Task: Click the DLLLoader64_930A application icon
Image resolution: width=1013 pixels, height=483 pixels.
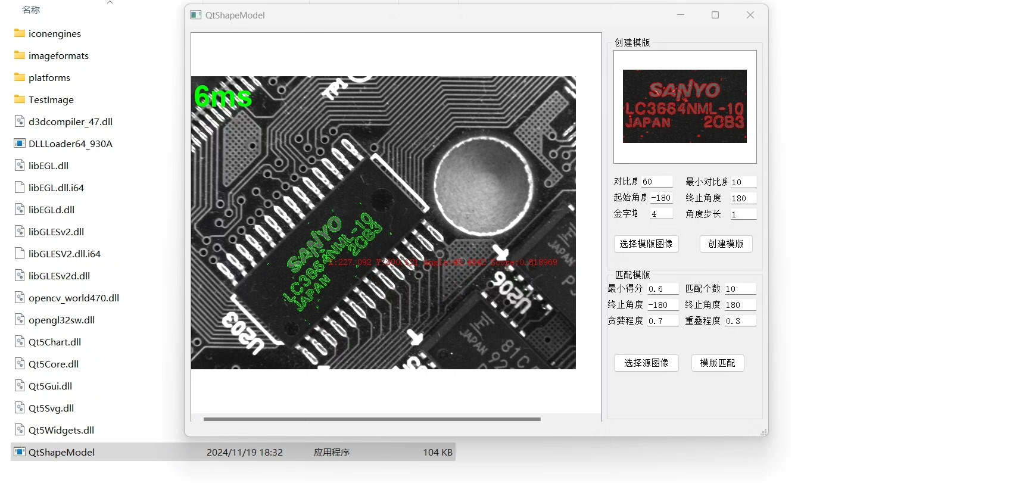Action: coord(20,144)
